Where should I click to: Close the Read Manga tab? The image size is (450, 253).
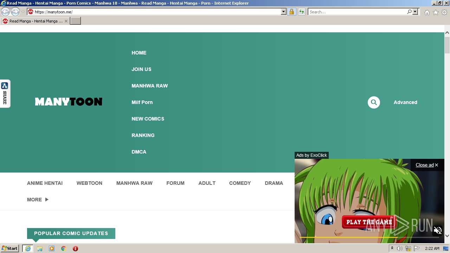tap(66, 21)
